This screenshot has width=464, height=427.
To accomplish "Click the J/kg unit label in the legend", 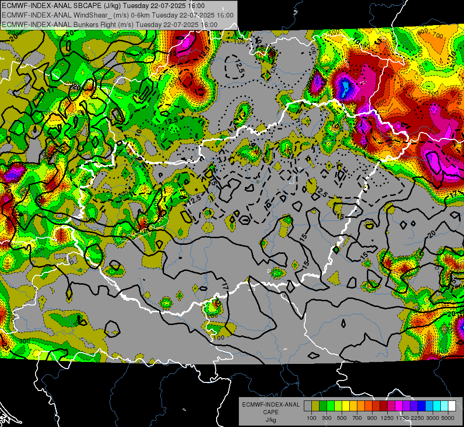I will 271,420.
